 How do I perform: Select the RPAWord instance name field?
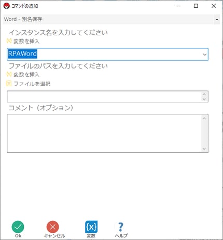coord(107,55)
